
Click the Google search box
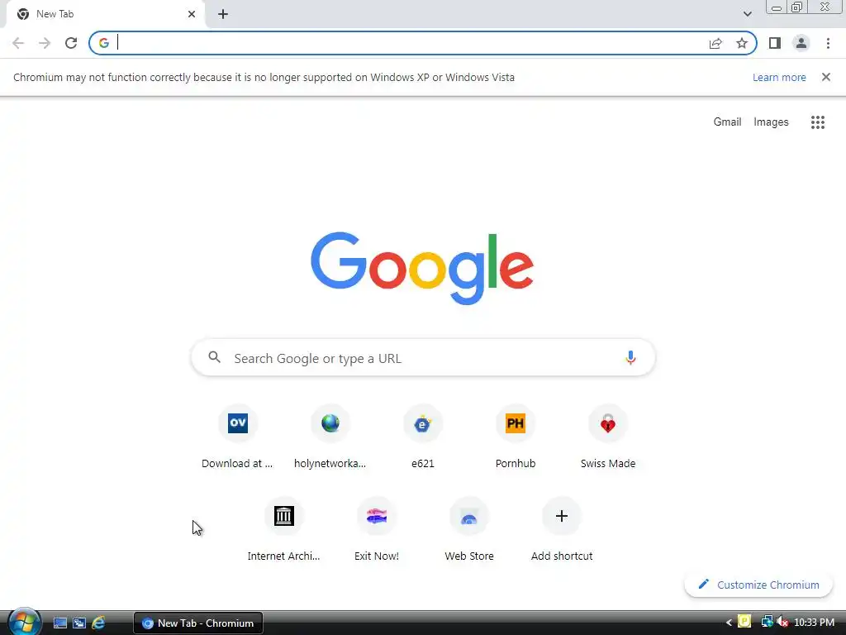(423, 357)
